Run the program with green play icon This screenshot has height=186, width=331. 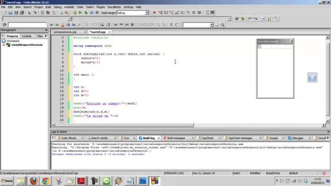[80, 12]
